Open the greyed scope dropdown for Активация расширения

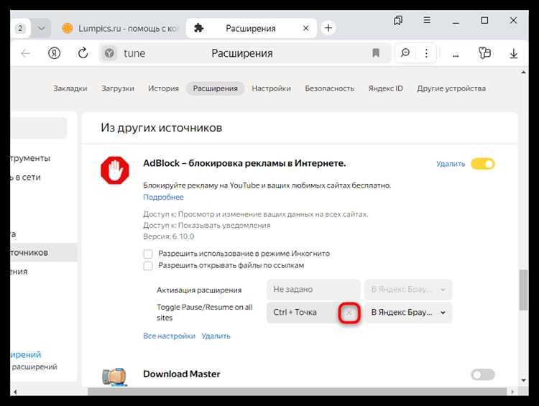click(408, 290)
